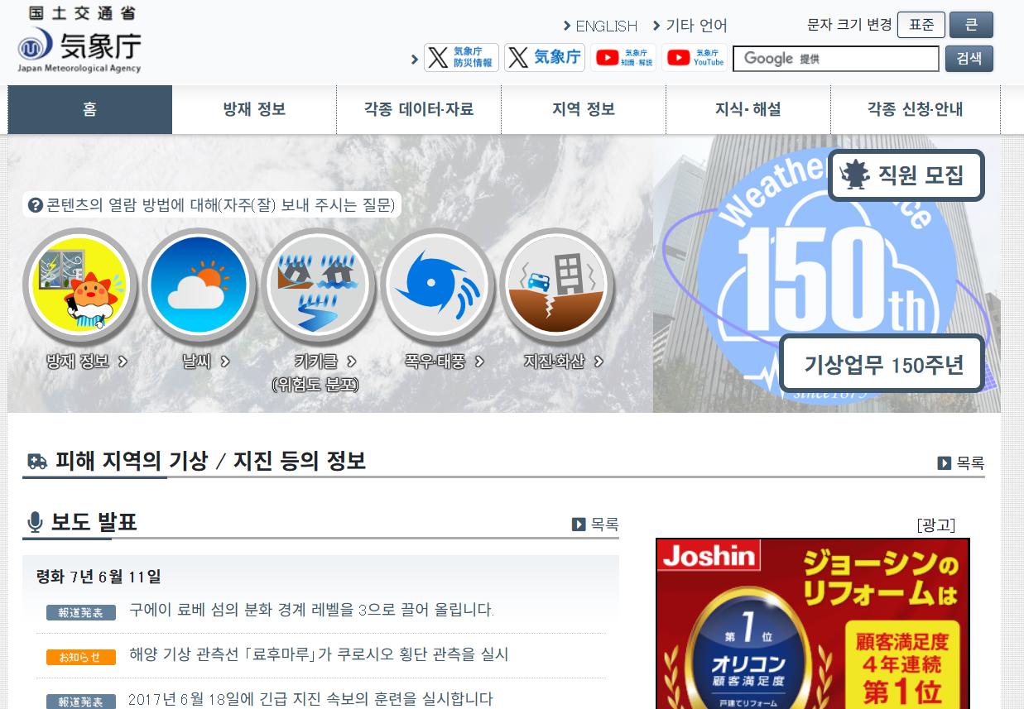Set text size to 큰
Screen dimensions: 1024x709
tap(971, 25)
